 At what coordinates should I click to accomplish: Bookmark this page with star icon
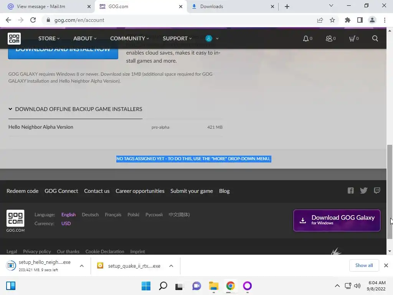click(332, 20)
